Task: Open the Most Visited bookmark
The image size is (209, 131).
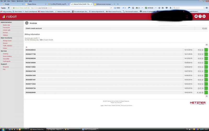Action: pyautogui.click(x=17, y=12)
